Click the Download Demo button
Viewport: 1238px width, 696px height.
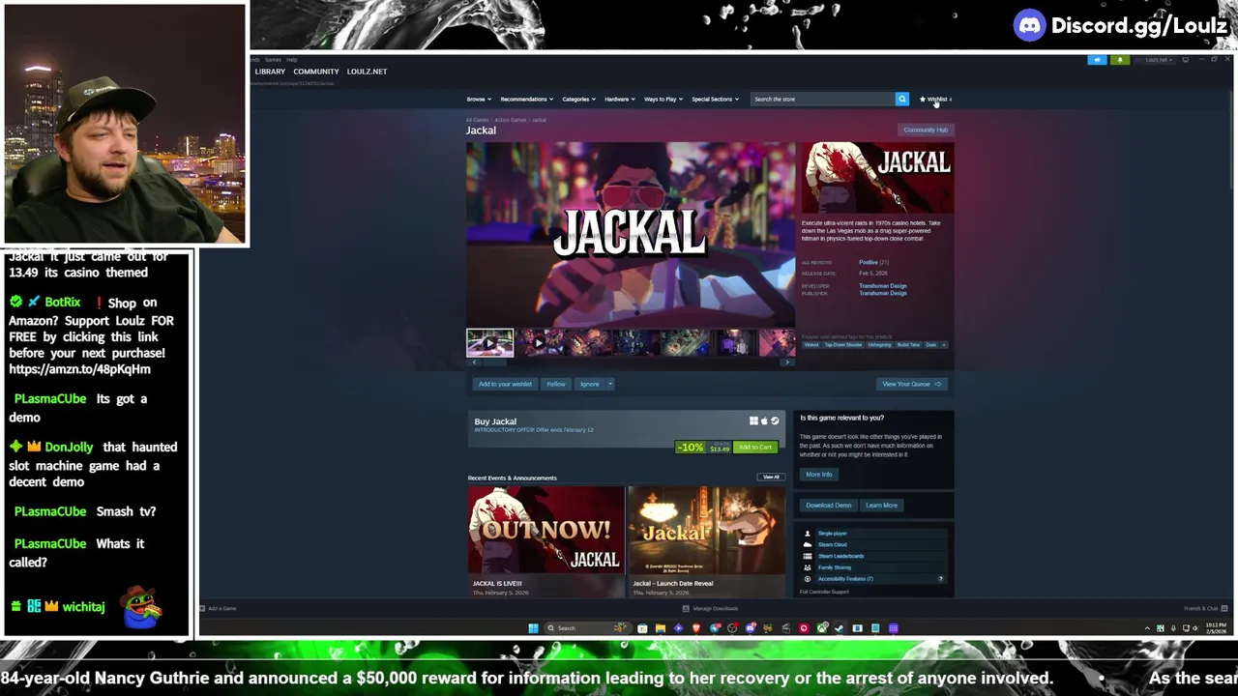coord(829,505)
